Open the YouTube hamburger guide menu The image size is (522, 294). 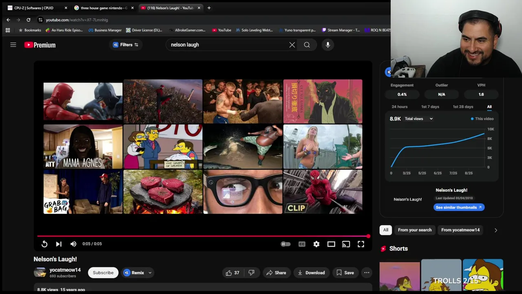tap(13, 45)
